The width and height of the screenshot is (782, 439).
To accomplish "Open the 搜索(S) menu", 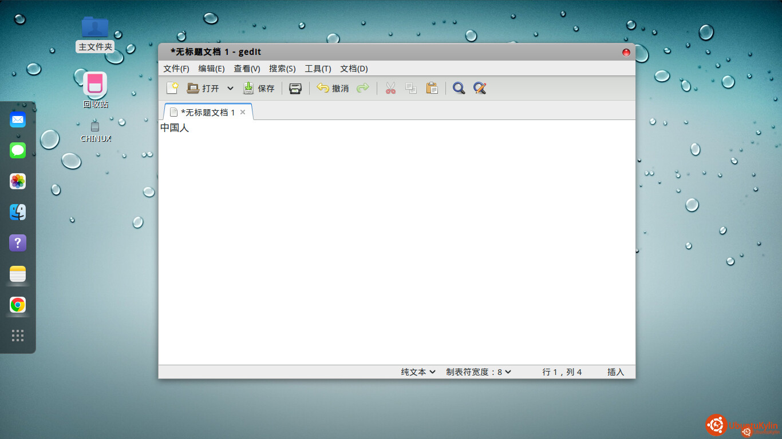I will 282,69.
